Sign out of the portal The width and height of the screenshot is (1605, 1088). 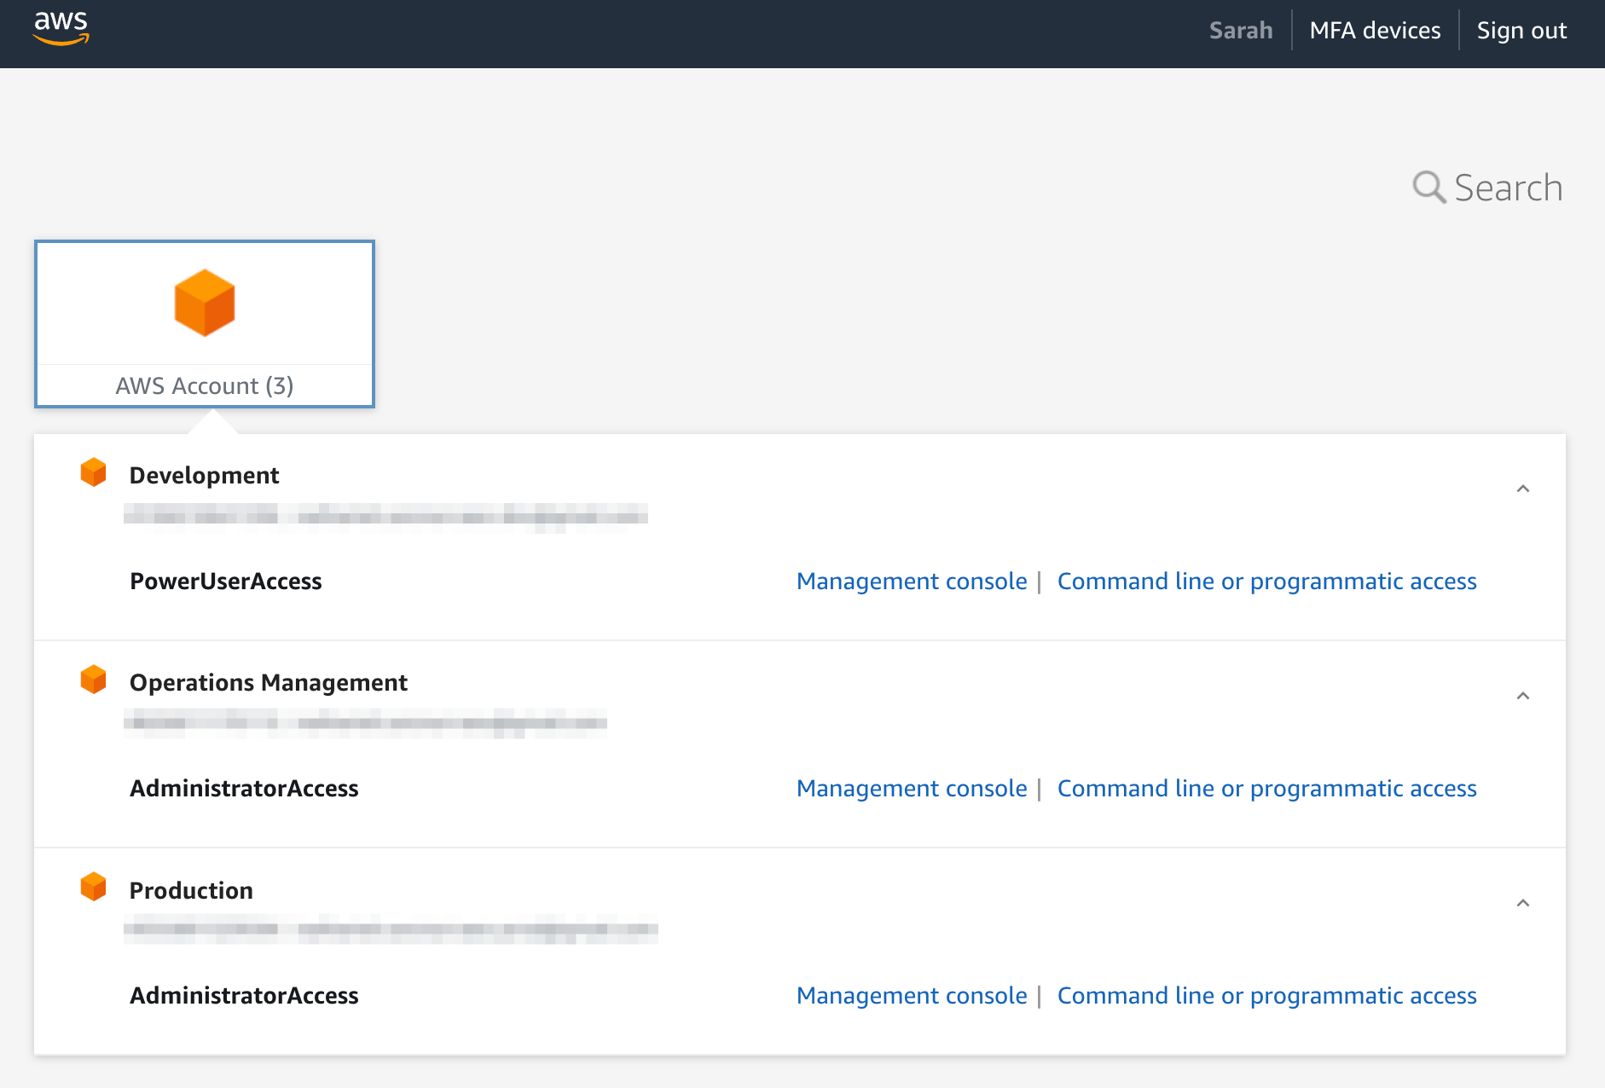point(1521,31)
